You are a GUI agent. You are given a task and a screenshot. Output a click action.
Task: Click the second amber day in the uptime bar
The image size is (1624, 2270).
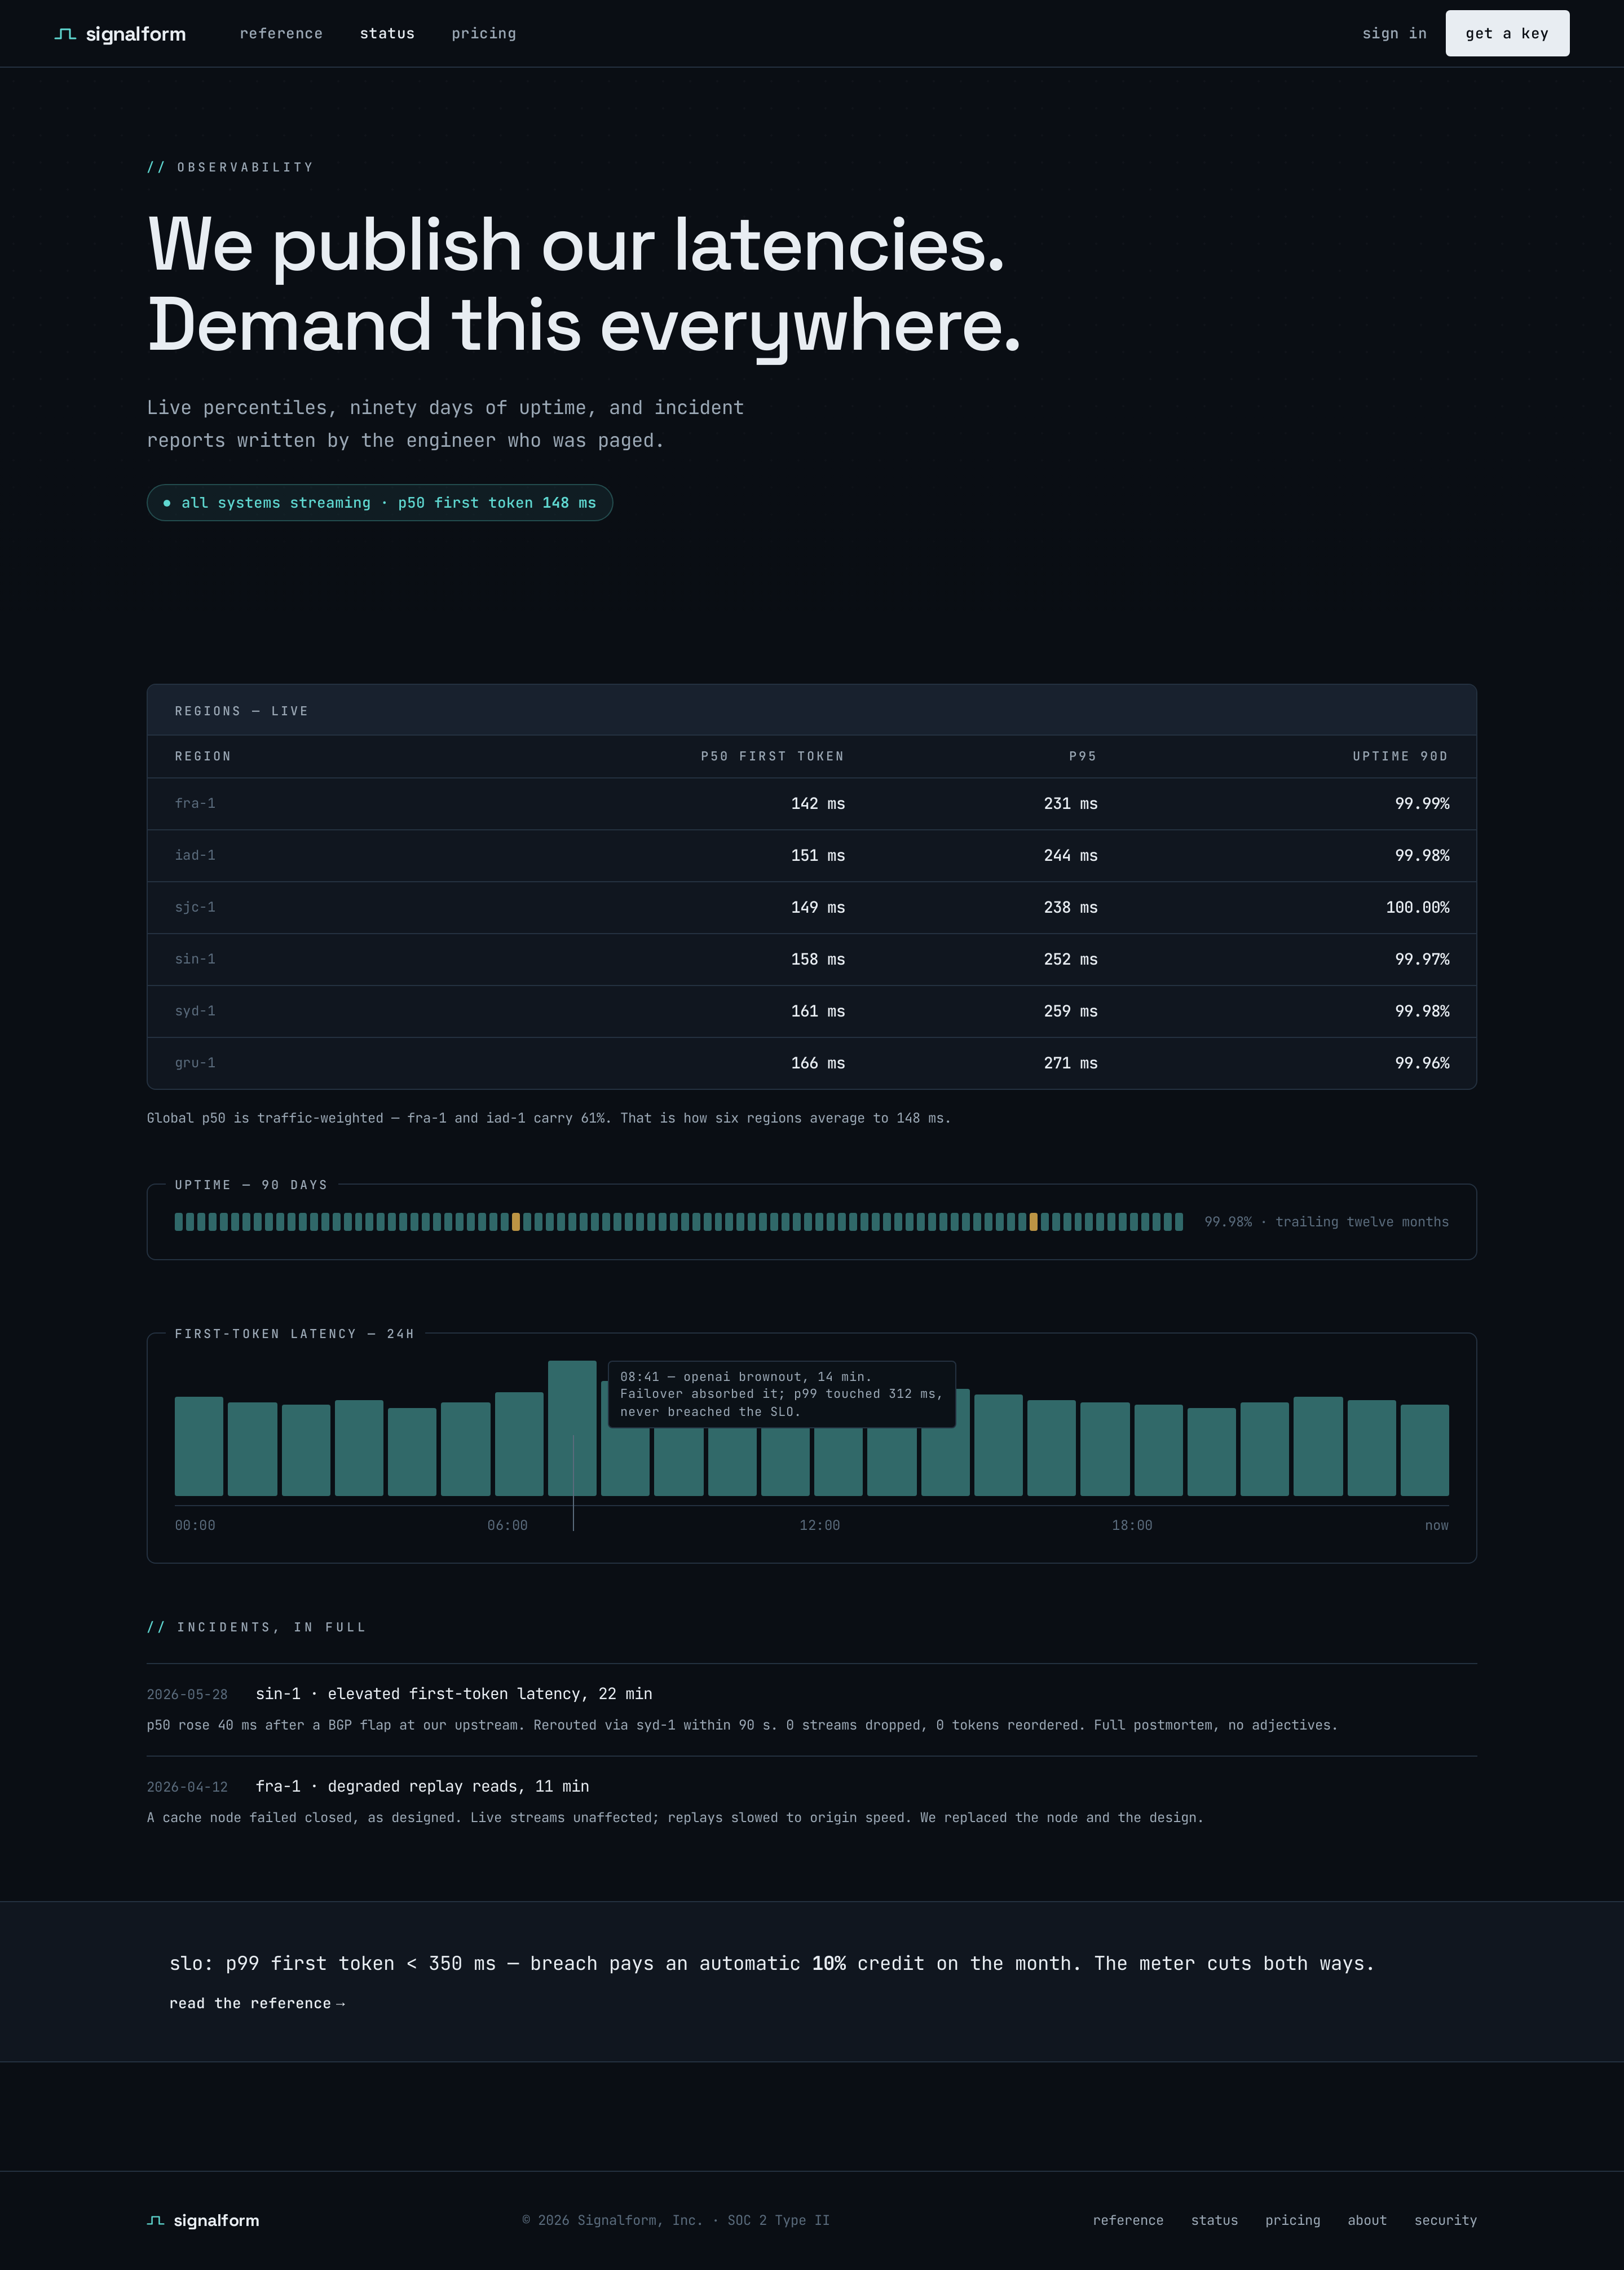point(1033,1221)
